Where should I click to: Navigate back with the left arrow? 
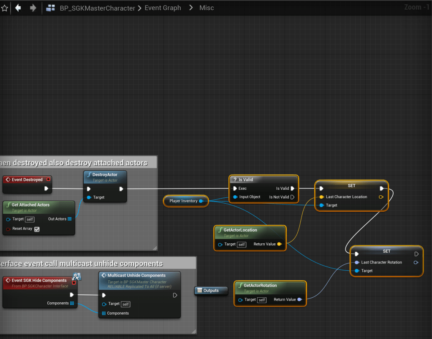coord(18,8)
